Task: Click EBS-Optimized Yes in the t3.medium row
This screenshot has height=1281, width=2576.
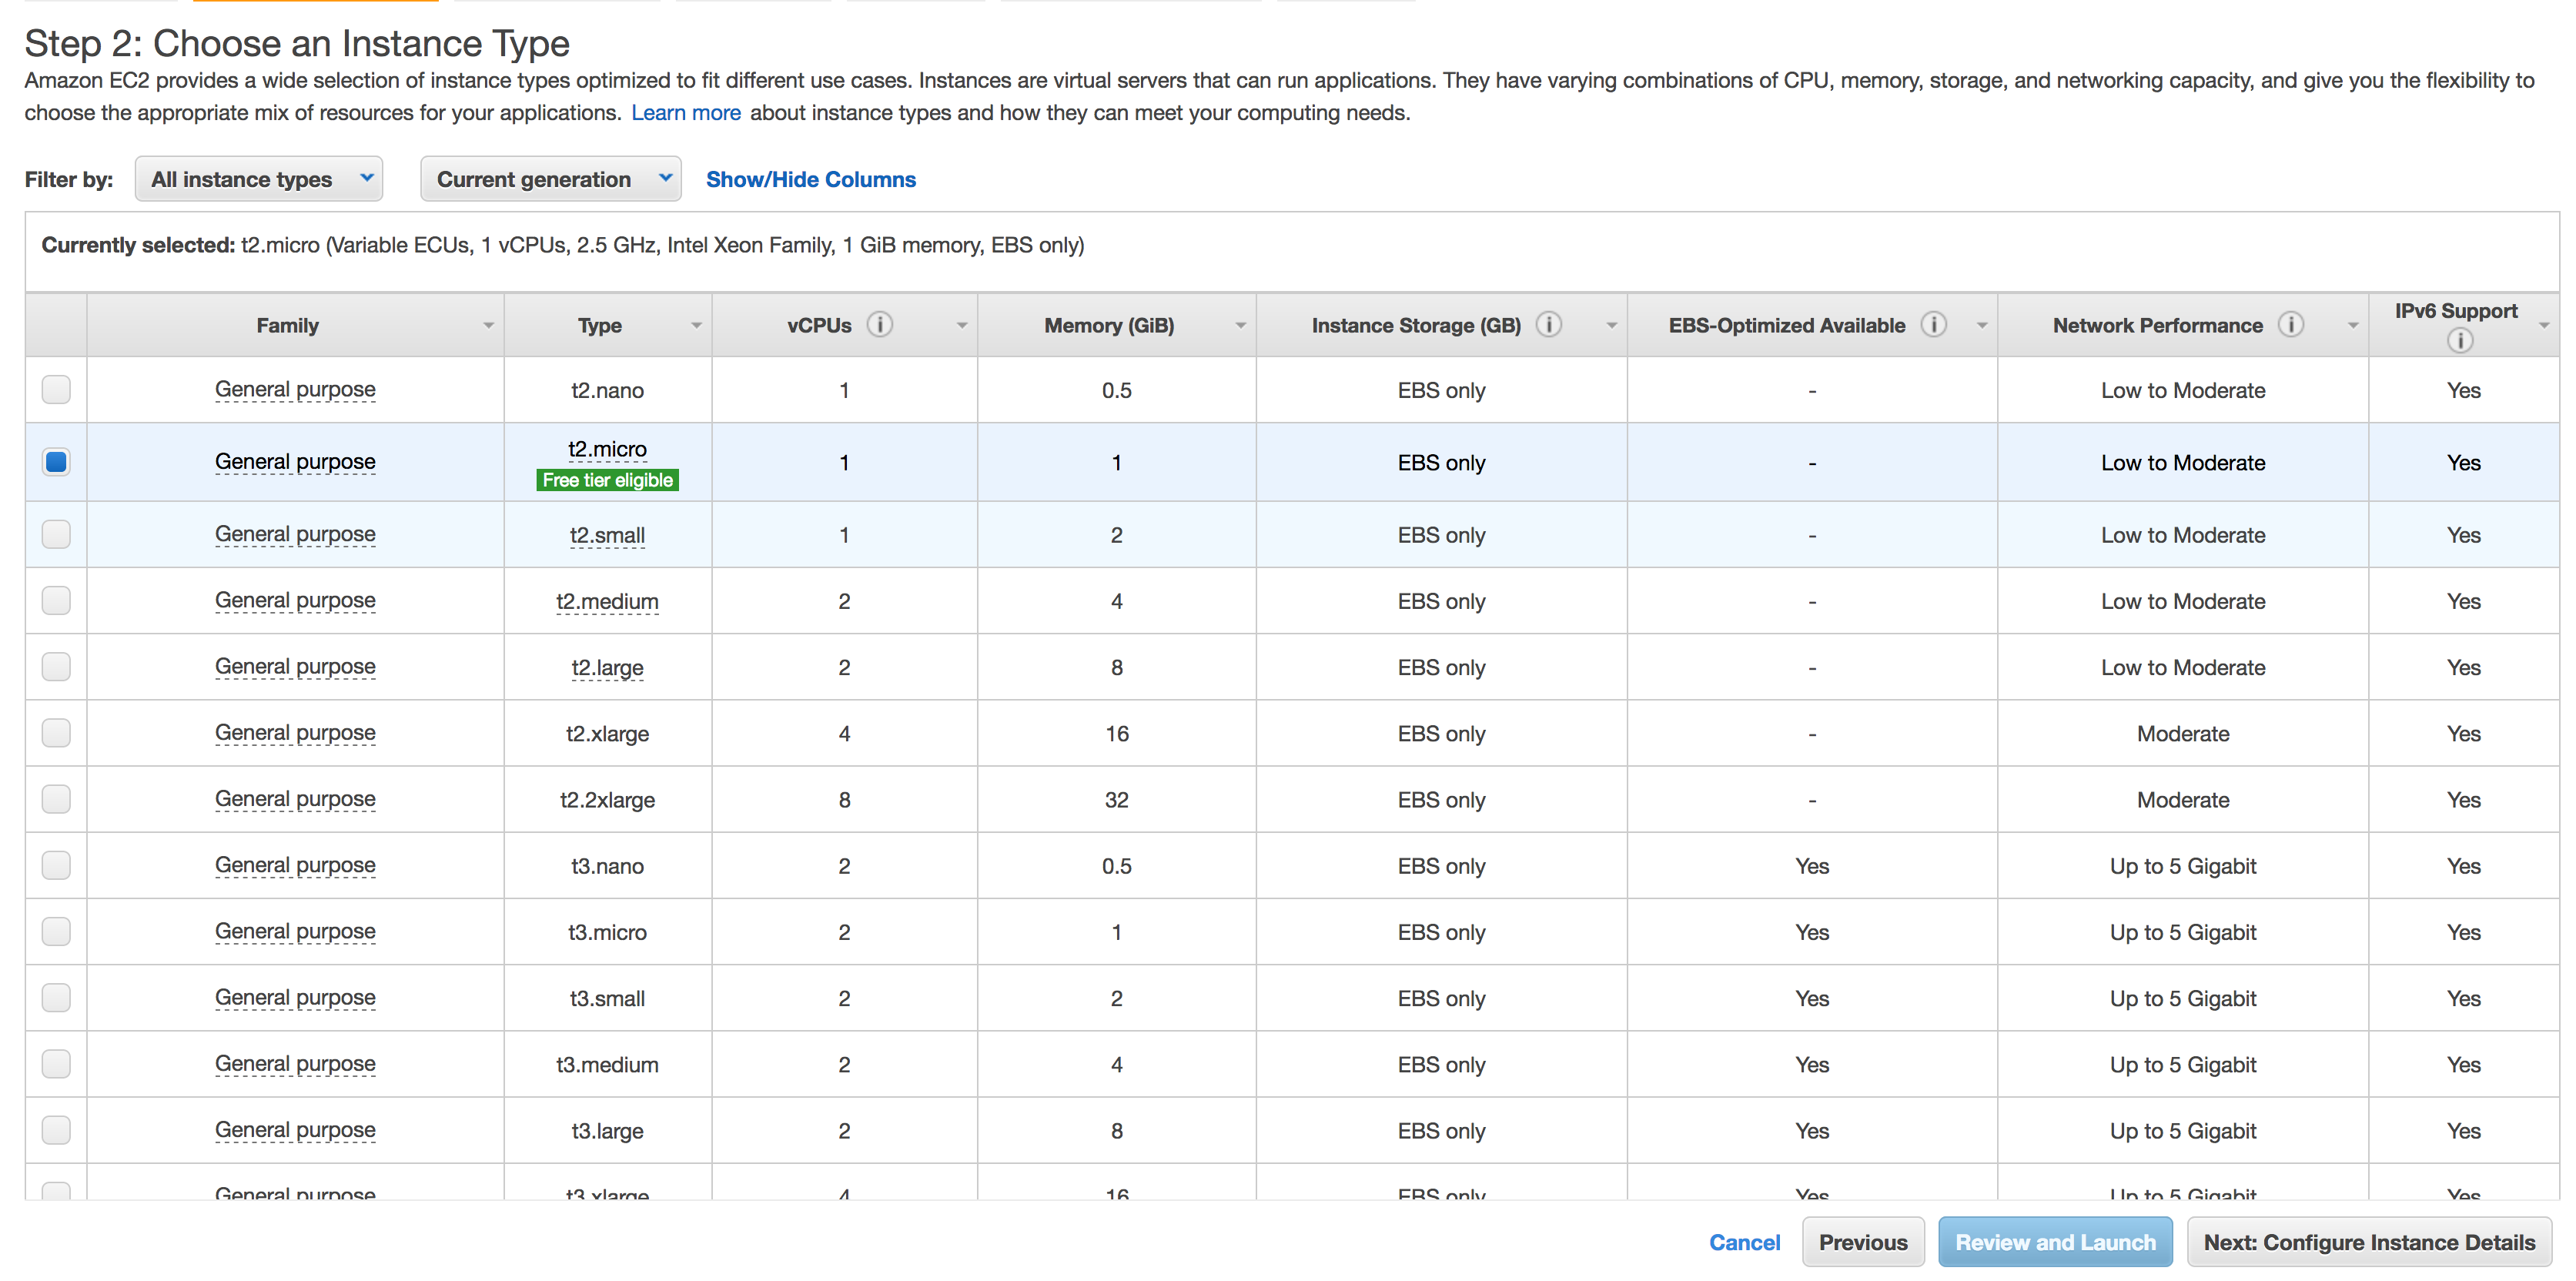Action: pyautogui.click(x=1812, y=1064)
